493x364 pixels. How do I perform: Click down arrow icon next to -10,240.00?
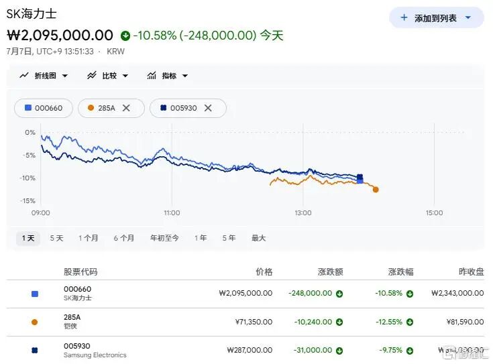point(339,322)
